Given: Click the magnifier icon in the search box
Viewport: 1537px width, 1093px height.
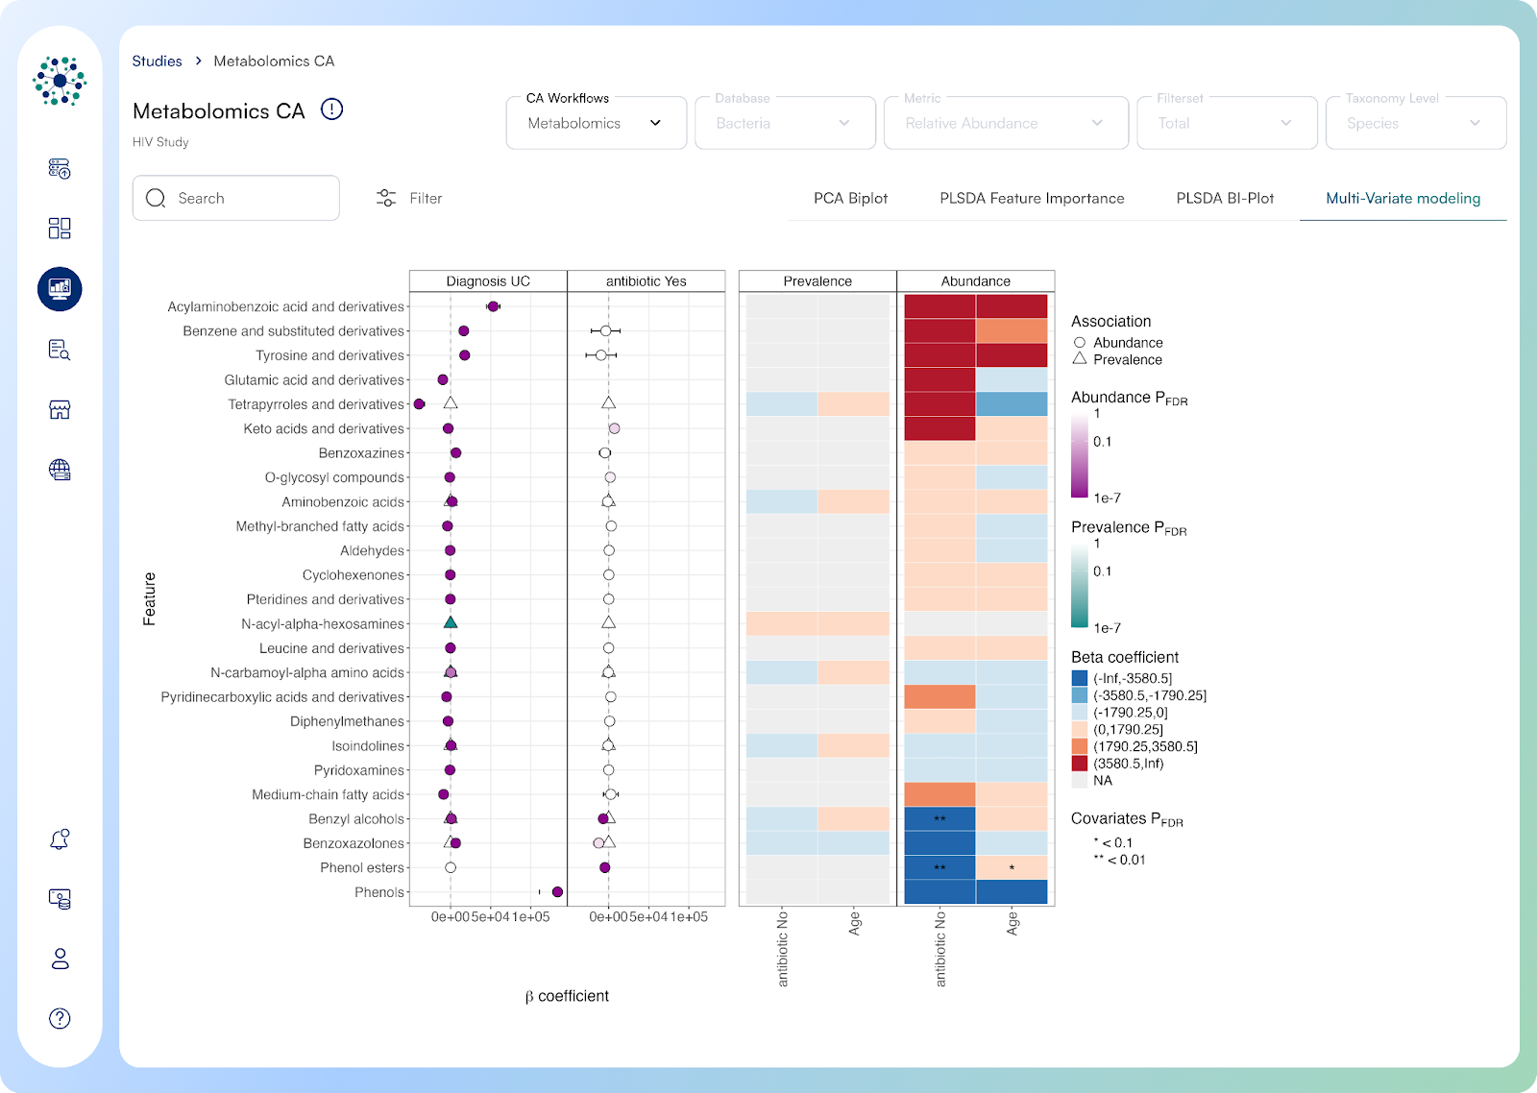Looking at the screenshot, I should 156,198.
